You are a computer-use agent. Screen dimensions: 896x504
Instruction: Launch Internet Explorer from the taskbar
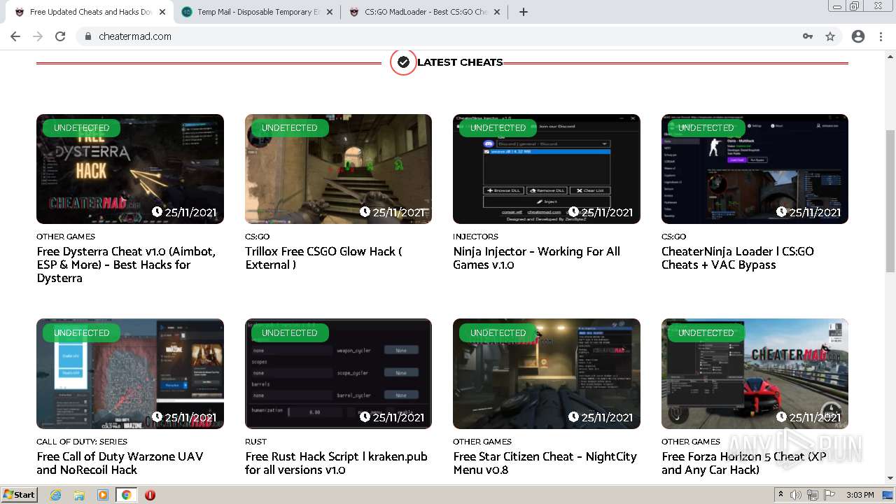click(56, 495)
